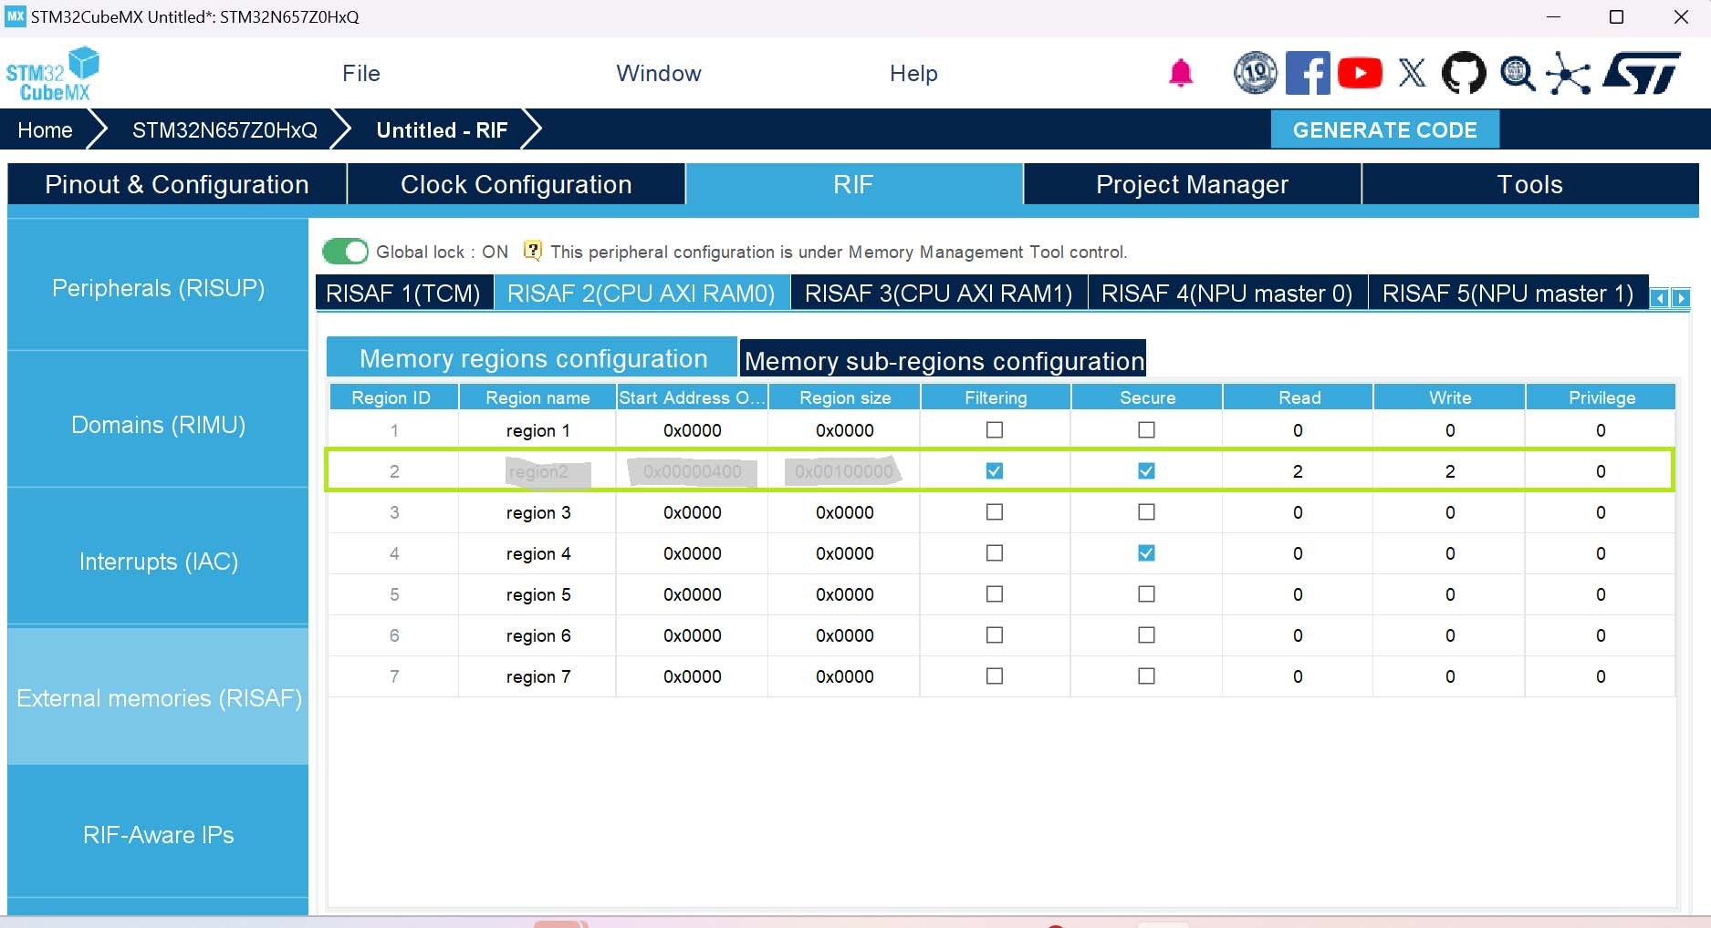The width and height of the screenshot is (1711, 928).
Task: Open the Project Manager tab
Action: coord(1193,184)
